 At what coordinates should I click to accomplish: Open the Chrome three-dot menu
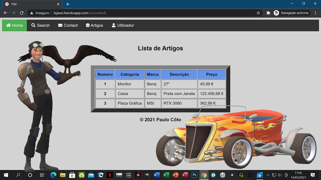[x=315, y=13]
